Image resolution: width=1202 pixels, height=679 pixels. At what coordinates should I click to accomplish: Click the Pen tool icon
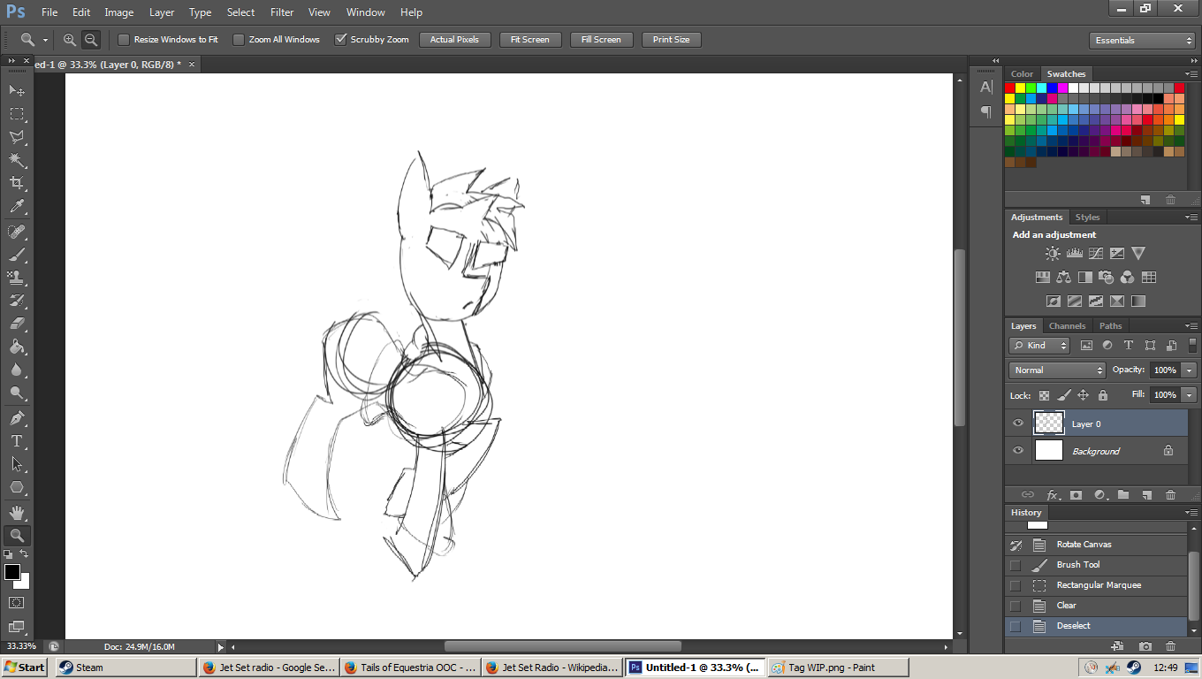[16, 417]
